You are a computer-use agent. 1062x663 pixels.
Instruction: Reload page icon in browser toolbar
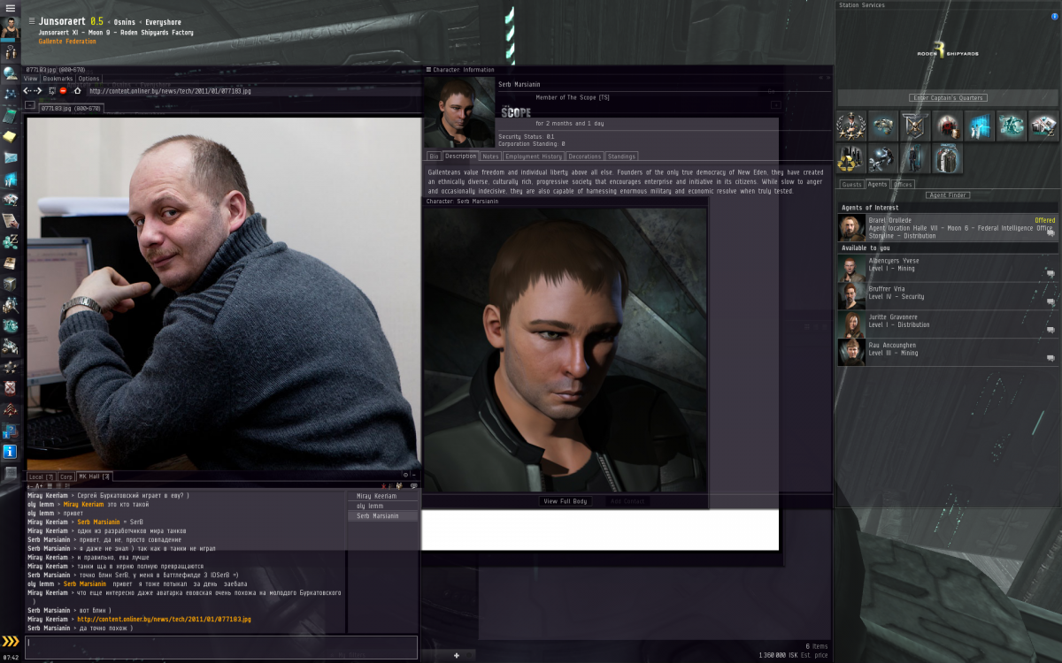pyautogui.click(x=51, y=90)
